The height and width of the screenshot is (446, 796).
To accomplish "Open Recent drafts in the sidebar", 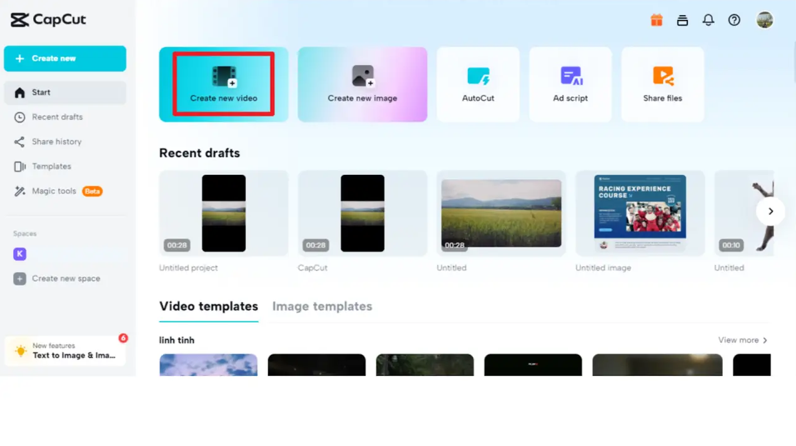I will point(65,117).
